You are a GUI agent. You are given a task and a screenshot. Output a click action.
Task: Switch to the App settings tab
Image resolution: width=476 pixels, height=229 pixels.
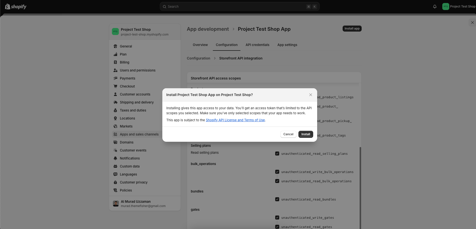(x=287, y=45)
